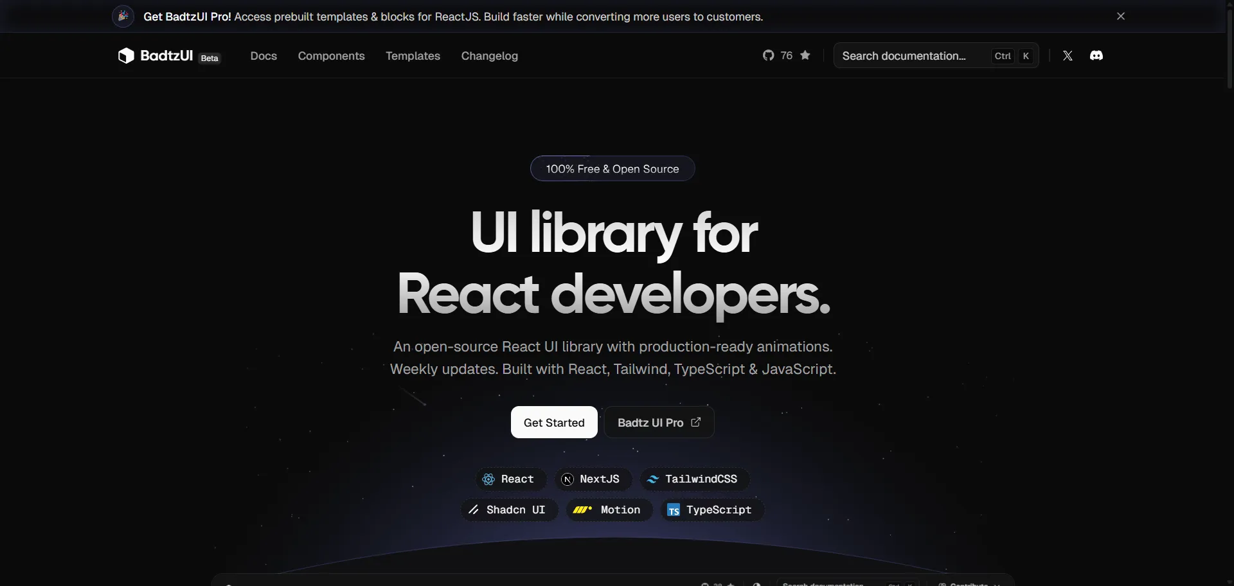Join Discord via the Discord icon
1234x586 pixels.
(x=1096, y=55)
